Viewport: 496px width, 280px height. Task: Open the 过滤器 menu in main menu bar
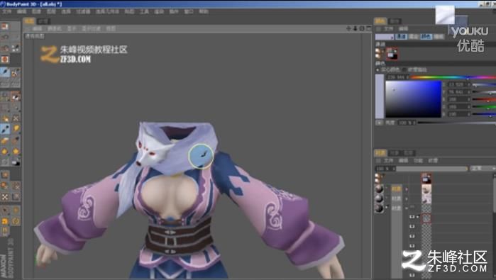pos(83,11)
